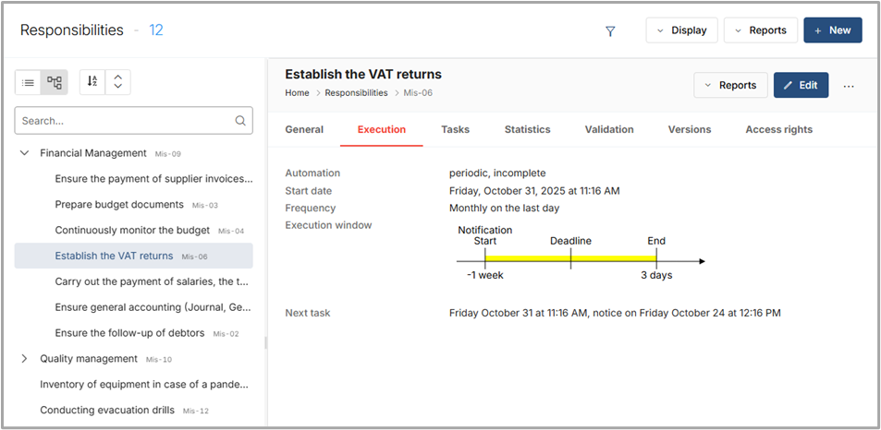Click the Edit pencil button
This screenshot has width=881, height=430.
tap(801, 85)
